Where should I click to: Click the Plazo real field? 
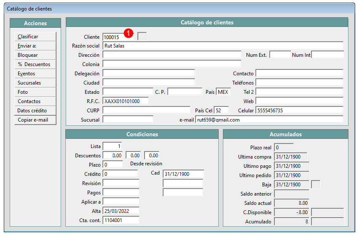(284, 148)
